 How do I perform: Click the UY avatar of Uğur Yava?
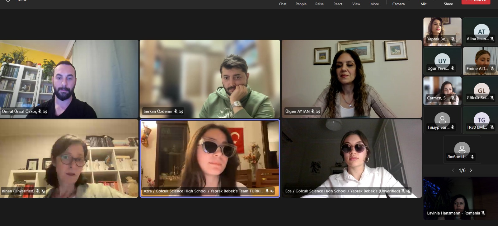[x=442, y=61]
